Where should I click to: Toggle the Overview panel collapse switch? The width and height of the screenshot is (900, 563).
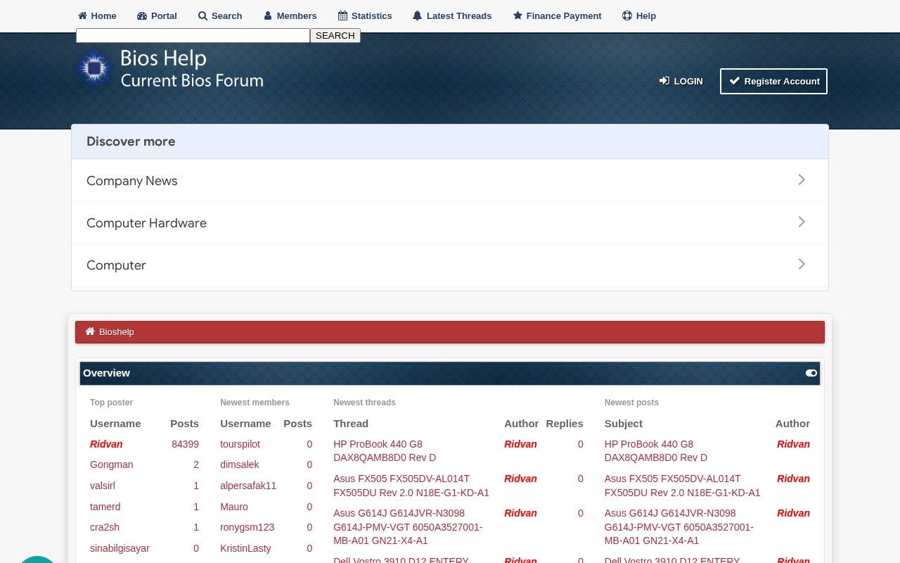click(811, 373)
